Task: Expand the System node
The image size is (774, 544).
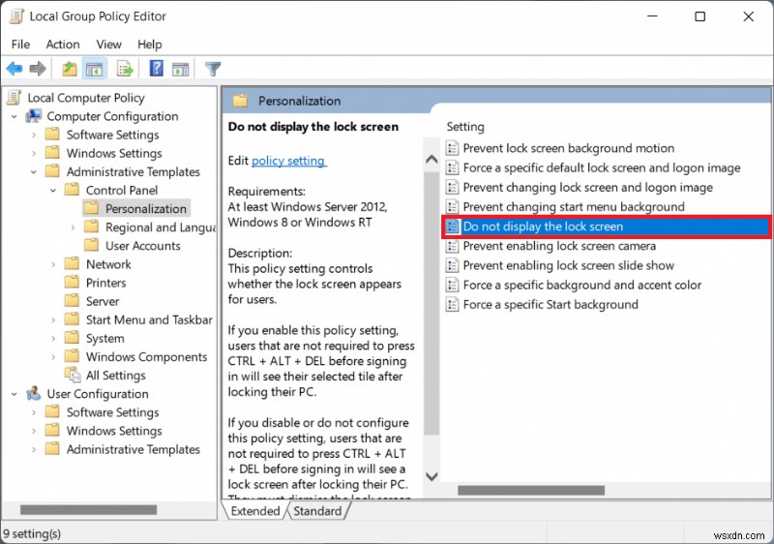Action: click(53, 339)
